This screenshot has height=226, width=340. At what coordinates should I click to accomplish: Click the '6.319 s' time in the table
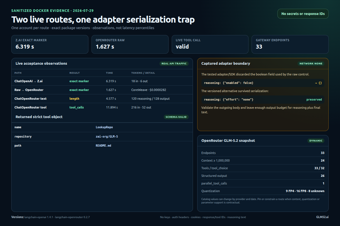point(111,81)
